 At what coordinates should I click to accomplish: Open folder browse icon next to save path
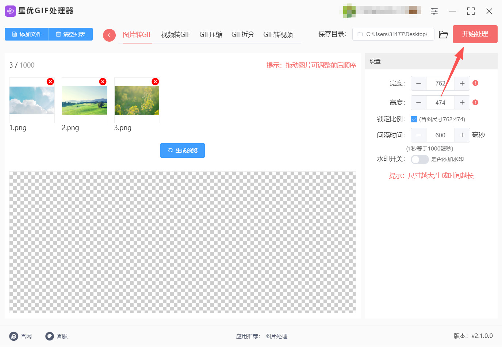click(x=443, y=34)
